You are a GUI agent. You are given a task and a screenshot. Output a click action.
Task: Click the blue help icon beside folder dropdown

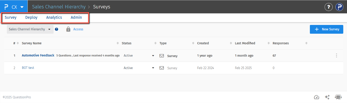pos(56,29)
